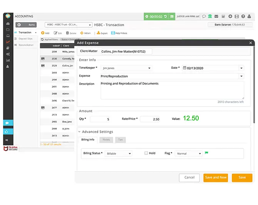Select the 2594 Willis, James row
Image resolution: width=258 pixels, height=205 pixels.
click(57, 52)
